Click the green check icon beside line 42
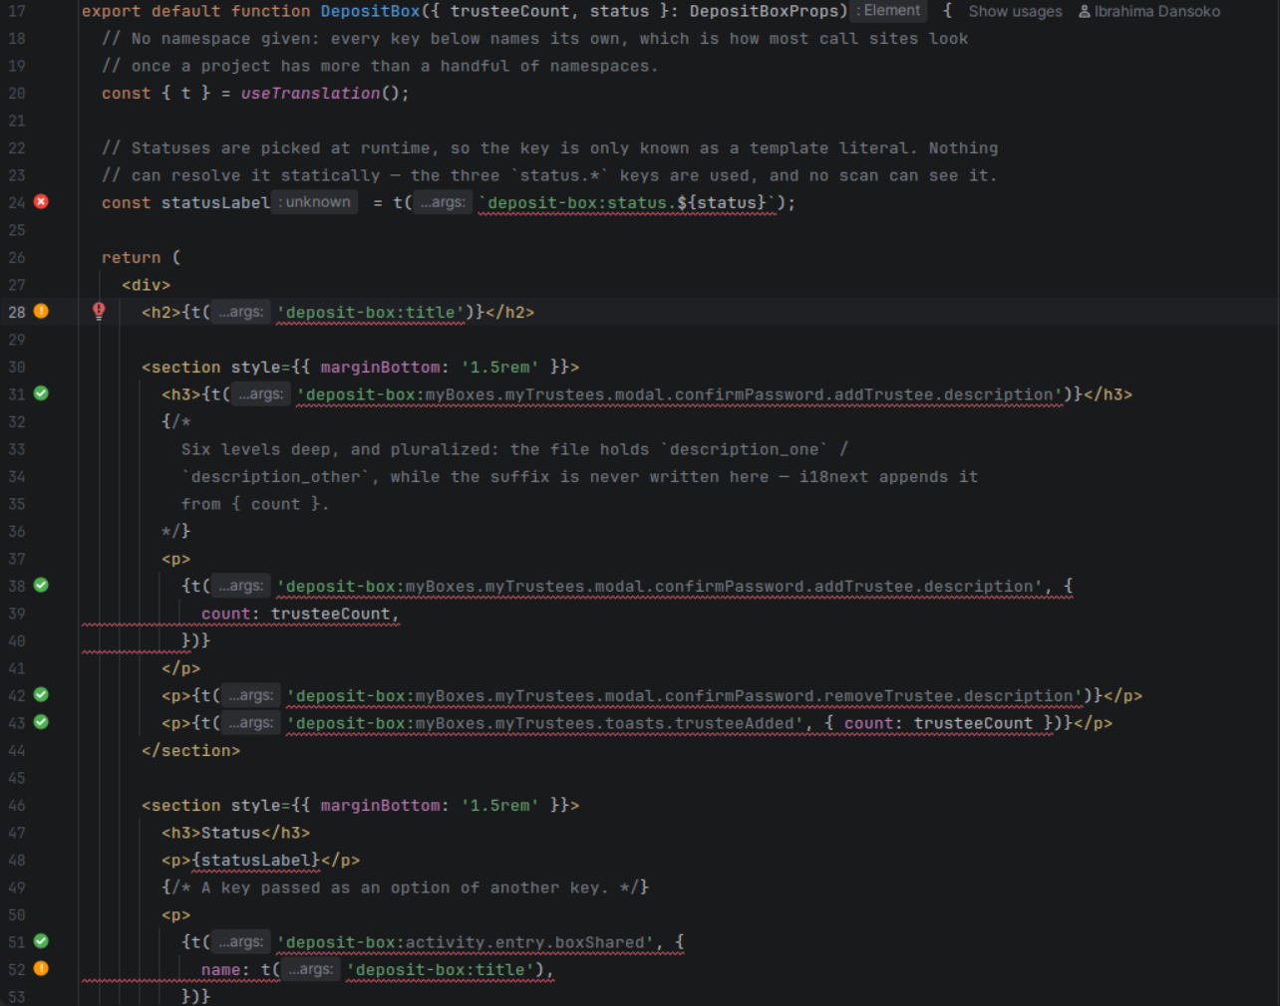The height and width of the screenshot is (1006, 1280). tap(41, 694)
